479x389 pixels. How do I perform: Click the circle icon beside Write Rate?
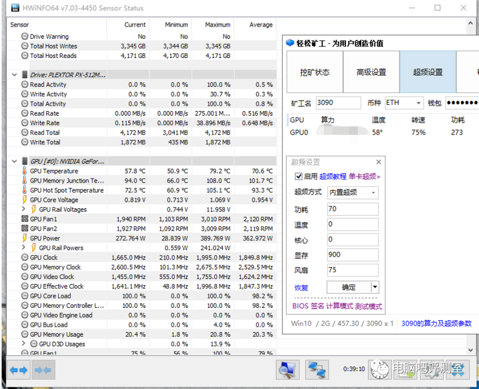(x=25, y=123)
